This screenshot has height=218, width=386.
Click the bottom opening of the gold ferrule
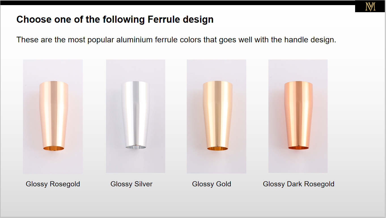(217, 148)
